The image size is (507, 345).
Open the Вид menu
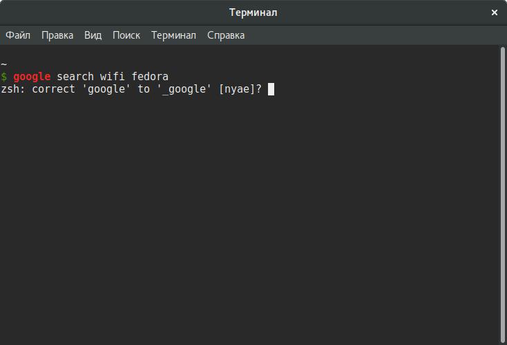(93, 35)
